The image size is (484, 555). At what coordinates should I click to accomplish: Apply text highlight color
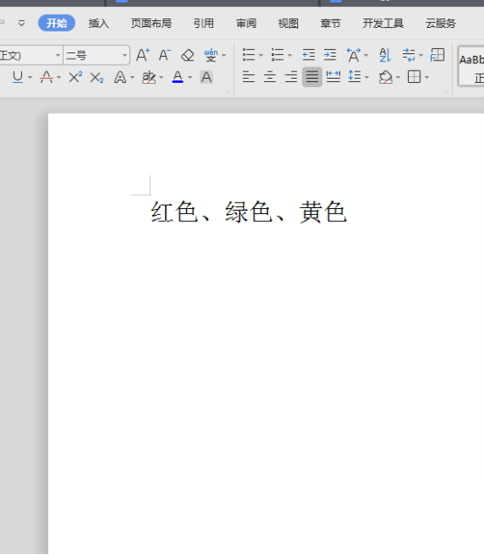[x=149, y=77]
